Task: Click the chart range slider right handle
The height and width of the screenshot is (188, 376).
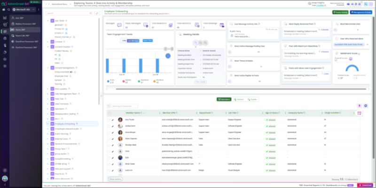Action: (x=172, y=49)
